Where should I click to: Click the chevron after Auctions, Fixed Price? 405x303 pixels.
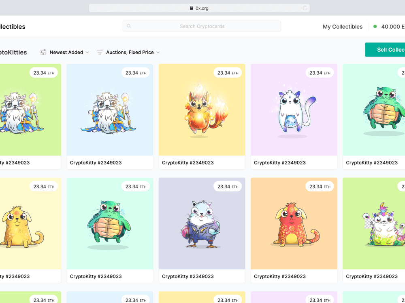click(158, 52)
